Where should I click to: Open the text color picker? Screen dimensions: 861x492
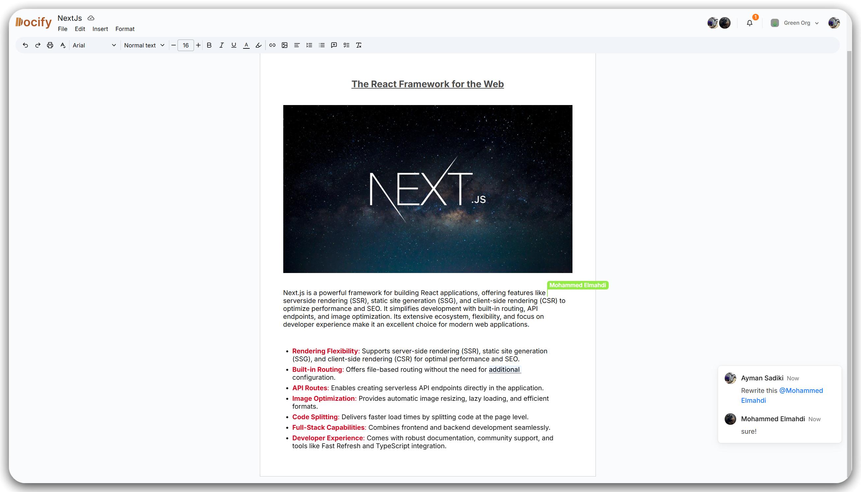coord(246,45)
